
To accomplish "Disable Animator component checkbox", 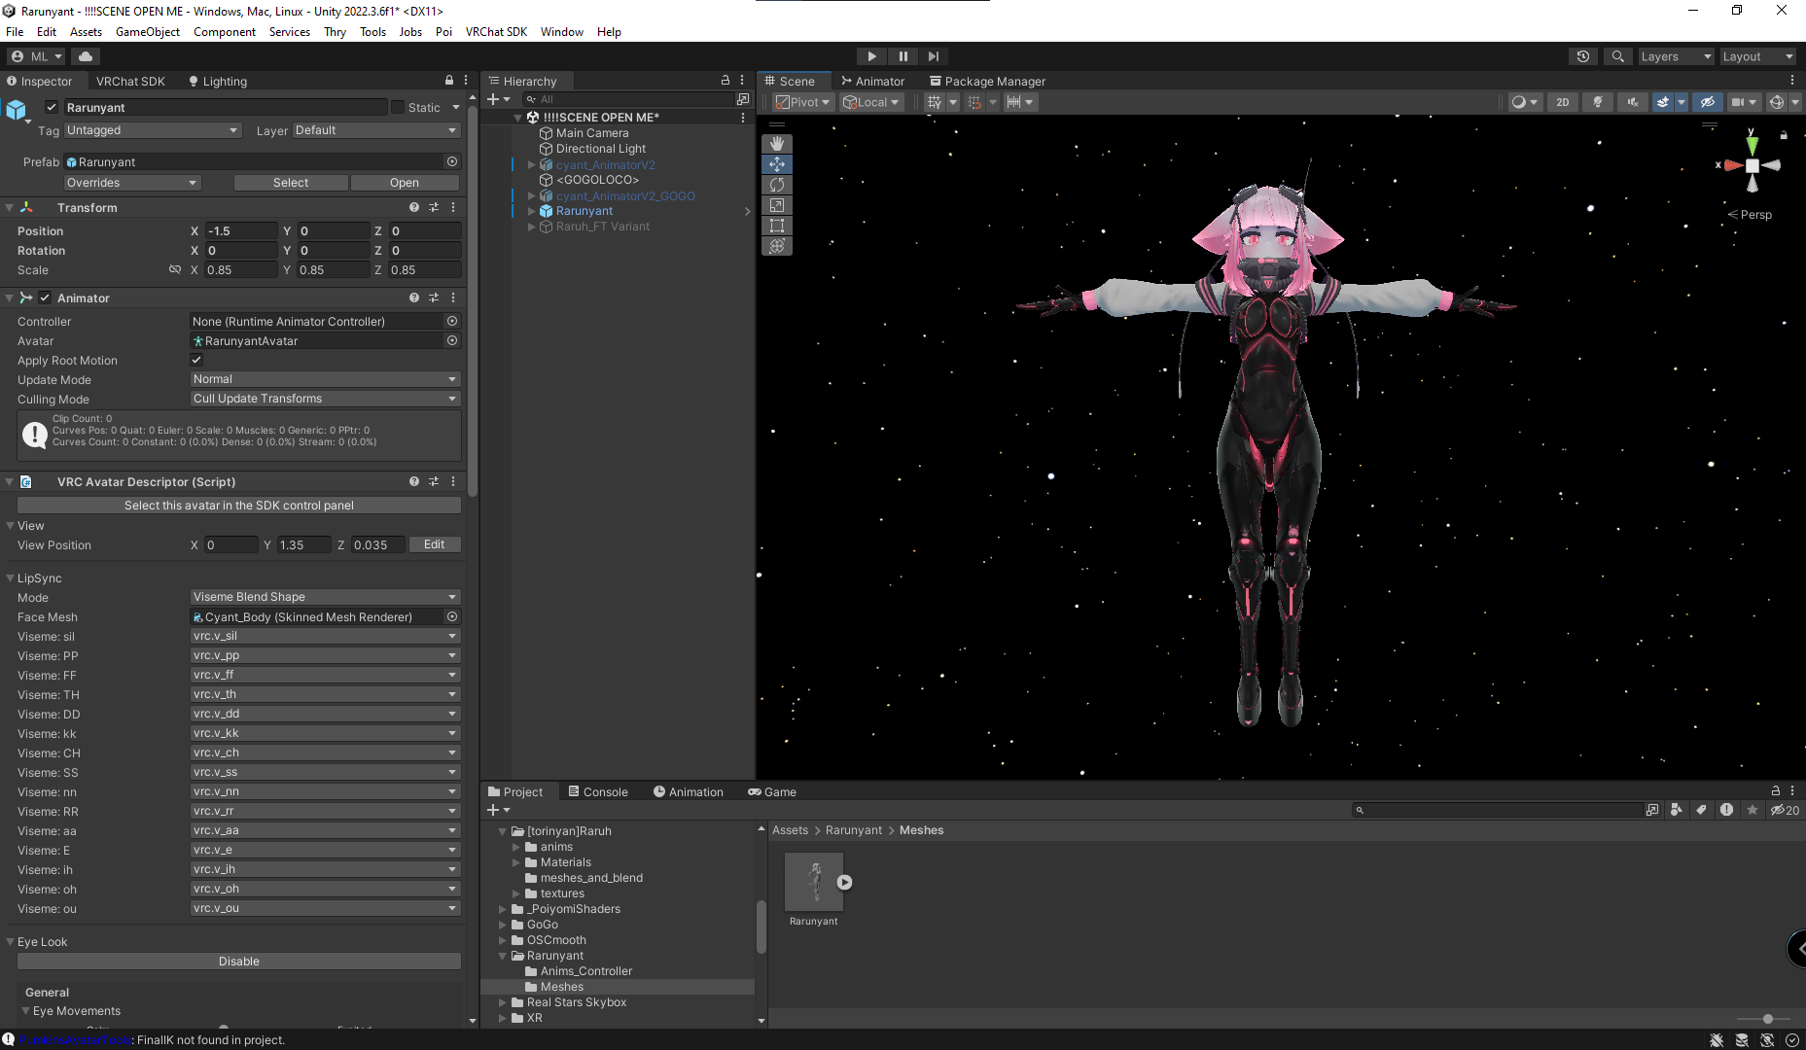I will point(45,297).
